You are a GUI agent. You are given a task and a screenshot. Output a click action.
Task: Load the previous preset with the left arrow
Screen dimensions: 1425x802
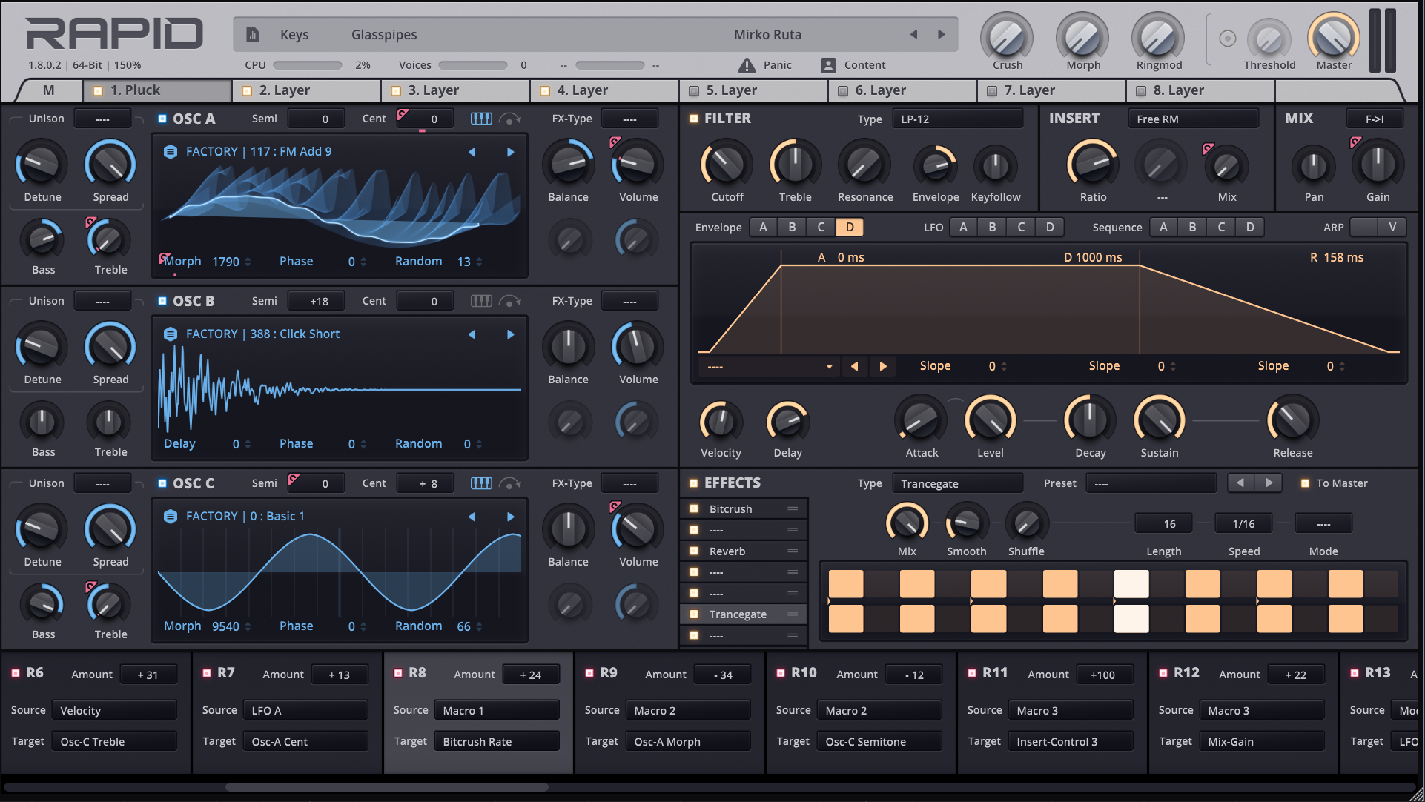pyautogui.click(x=913, y=34)
